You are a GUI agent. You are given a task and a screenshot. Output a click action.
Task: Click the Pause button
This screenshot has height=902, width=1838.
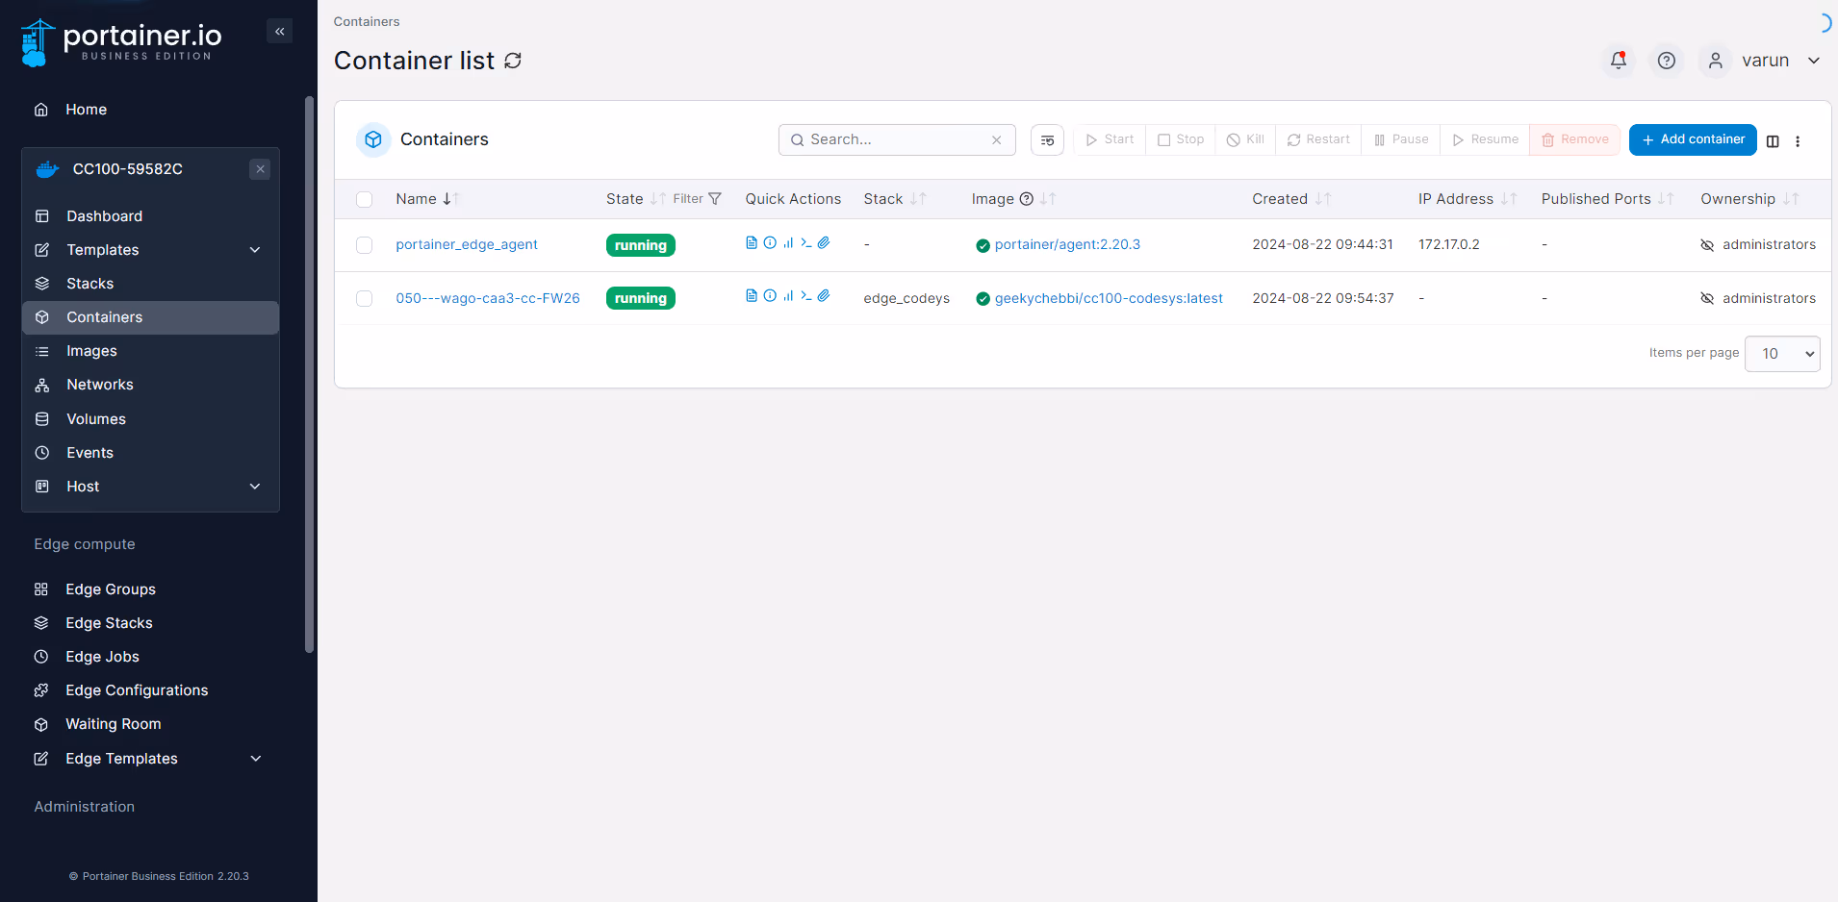(x=1401, y=139)
